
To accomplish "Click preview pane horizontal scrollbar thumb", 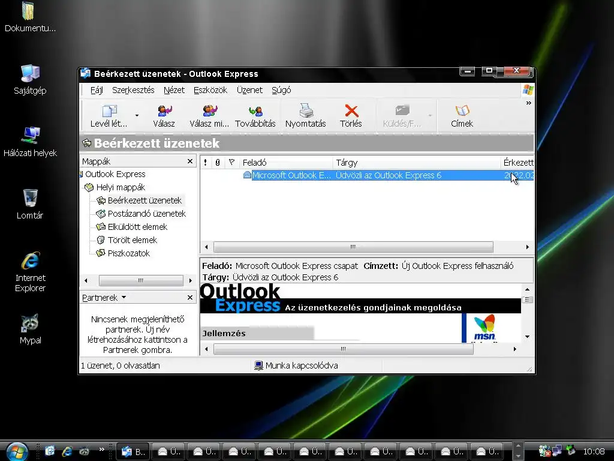I will click(343, 349).
